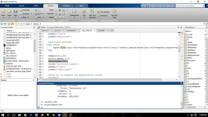This screenshot has width=208, height=117.
Task: Set breakpoint dash on line 33
Action: click(x=43, y=47)
